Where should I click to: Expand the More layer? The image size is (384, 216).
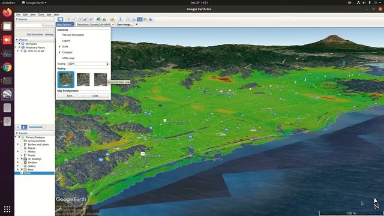[x=18, y=169]
